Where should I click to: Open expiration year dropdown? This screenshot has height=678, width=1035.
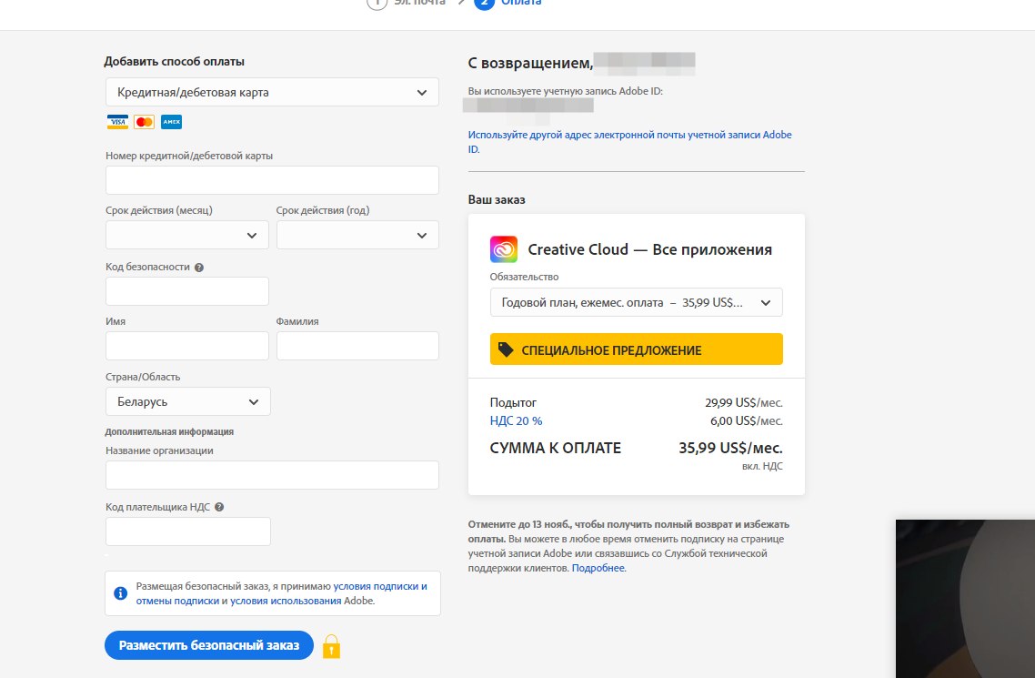357,235
